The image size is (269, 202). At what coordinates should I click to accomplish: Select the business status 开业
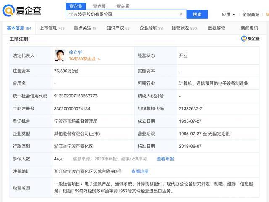tap(183, 55)
